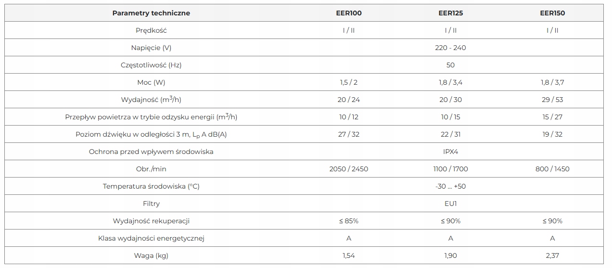Select the EER125 column header
The image size is (612, 268).
(x=451, y=13)
